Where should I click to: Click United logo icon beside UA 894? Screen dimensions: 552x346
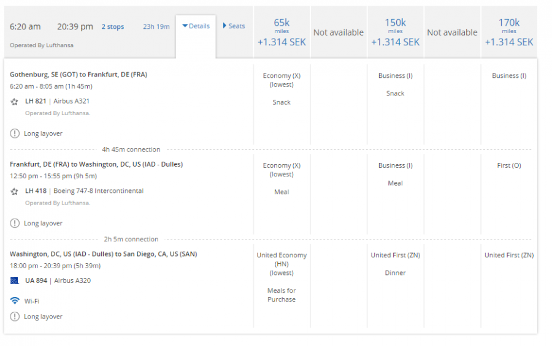[x=14, y=281]
